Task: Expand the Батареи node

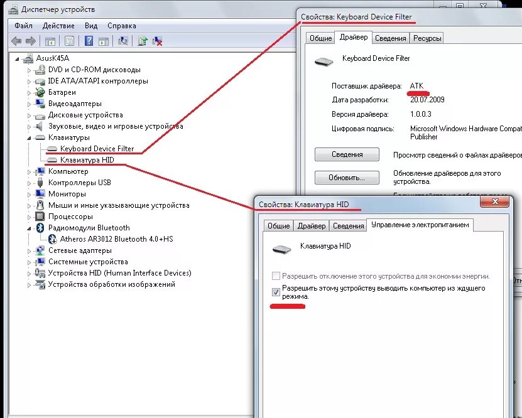Action: point(29,93)
